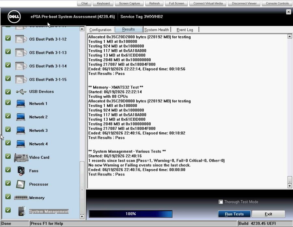
Task: Click the USB Devices icon
Action: point(21,92)
